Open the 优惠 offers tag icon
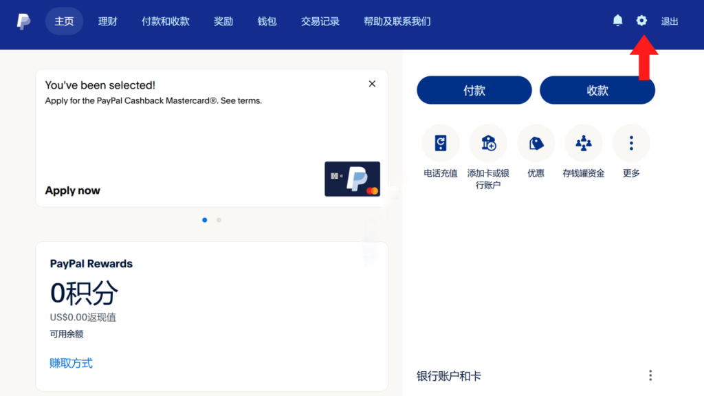The width and height of the screenshot is (704, 396). click(536, 143)
